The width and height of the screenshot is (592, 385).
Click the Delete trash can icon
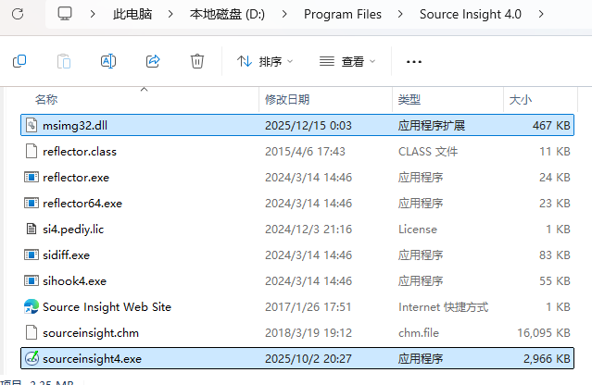[197, 61]
